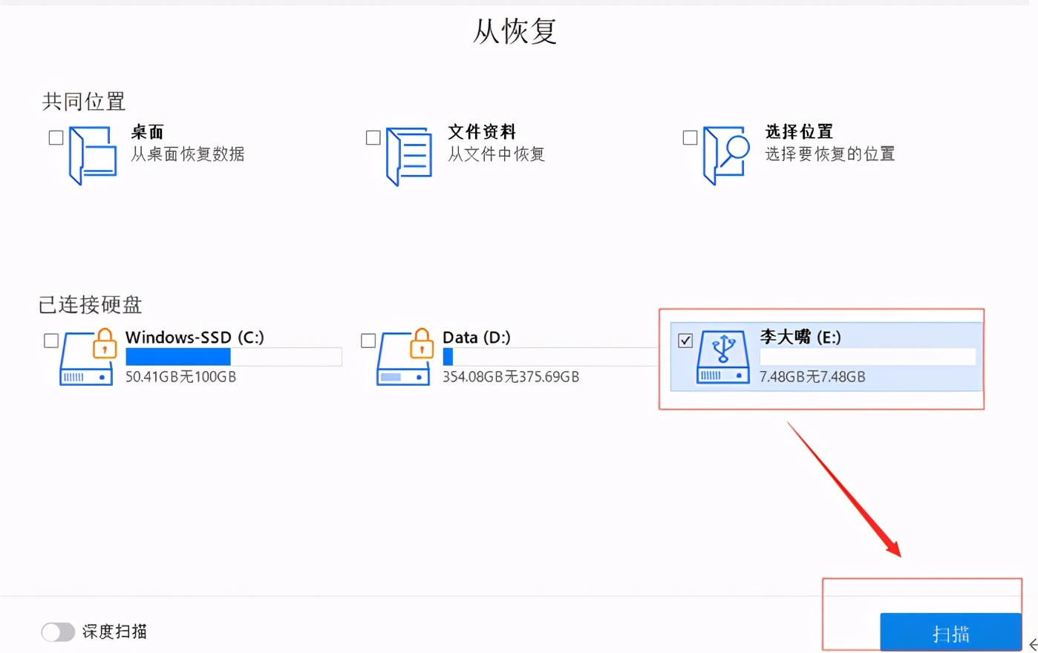Click the 从恢复 page title
The image size is (1038, 653).
(515, 31)
